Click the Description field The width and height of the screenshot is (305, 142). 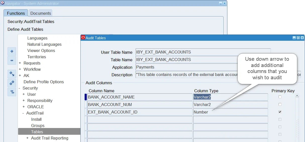(218, 74)
